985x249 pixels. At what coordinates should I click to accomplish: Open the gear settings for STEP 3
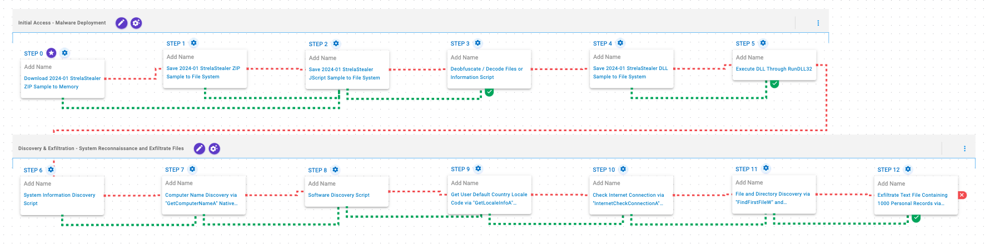[477, 43]
